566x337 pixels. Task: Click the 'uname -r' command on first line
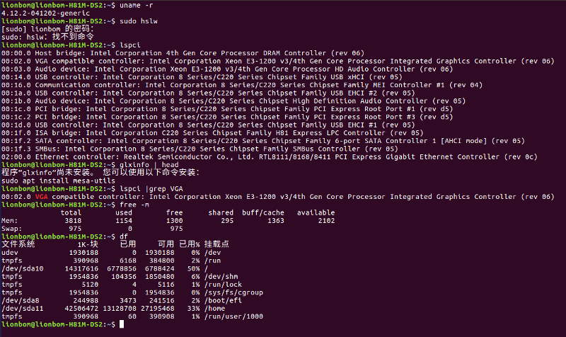[x=137, y=6]
